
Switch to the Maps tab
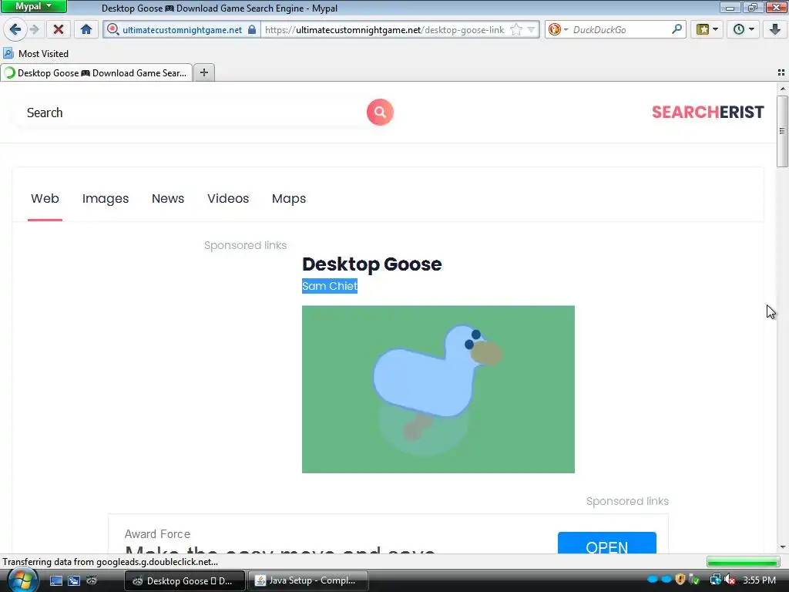point(289,198)
